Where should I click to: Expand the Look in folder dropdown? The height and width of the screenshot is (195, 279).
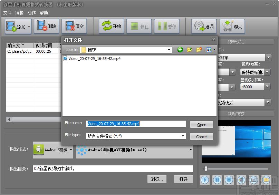(169, 50)
